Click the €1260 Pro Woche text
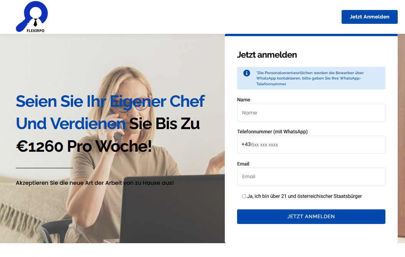The height and width of the screenshot is (257, 405). [84, 146]
